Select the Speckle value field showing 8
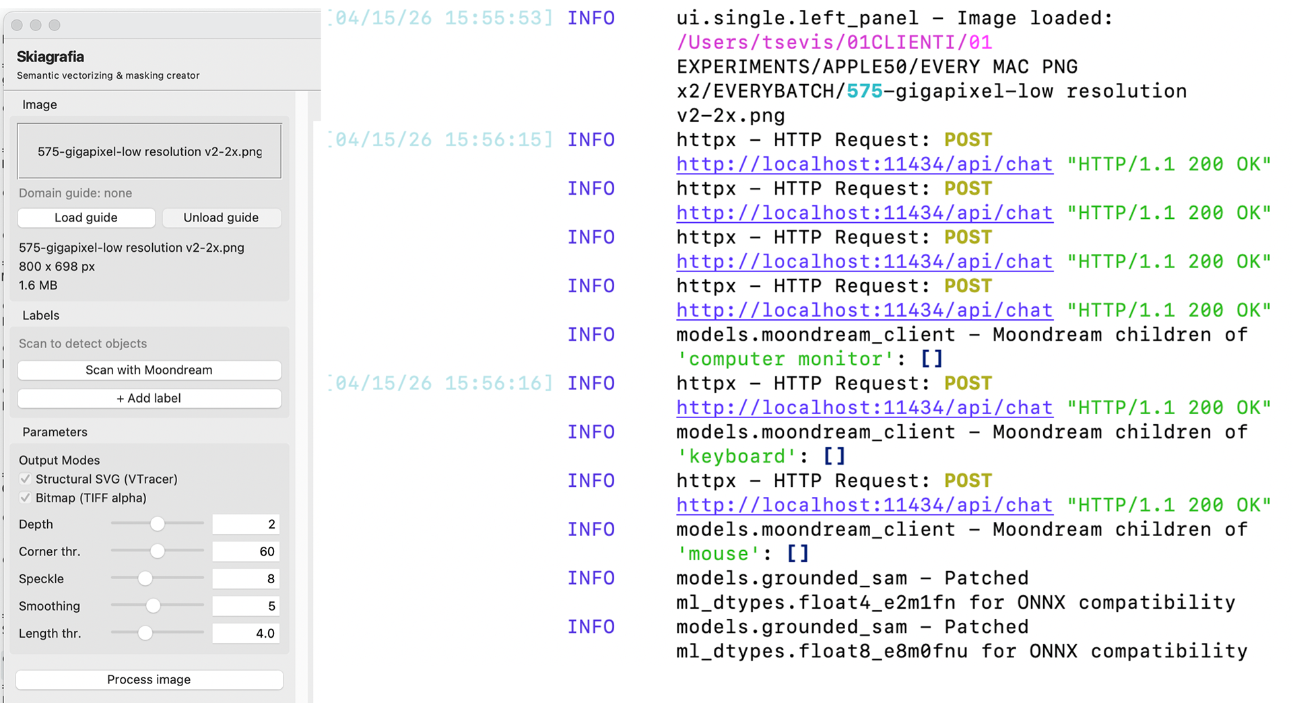 [246, 578]
